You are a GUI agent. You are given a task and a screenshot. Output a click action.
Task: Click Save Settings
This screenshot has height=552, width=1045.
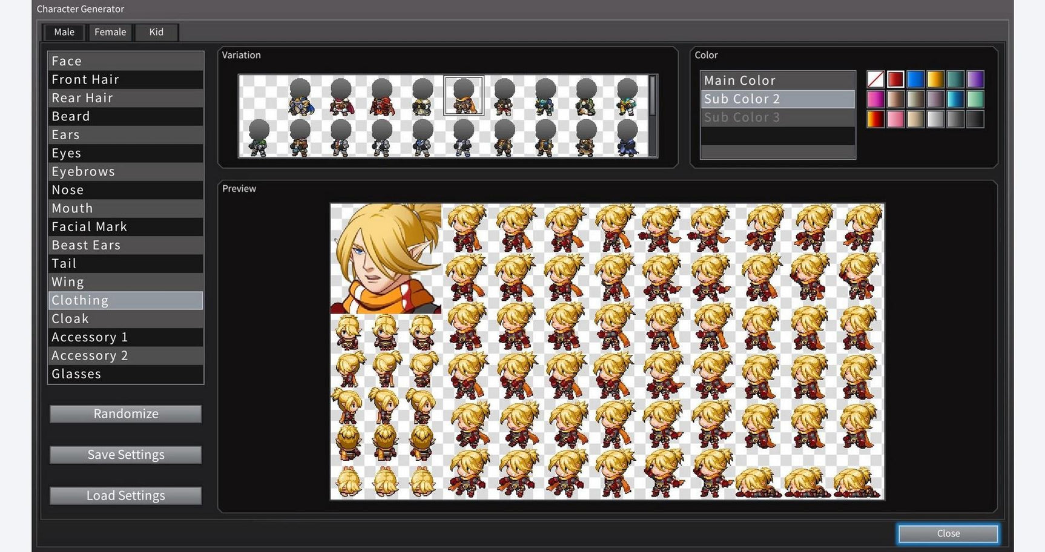tap(125, 454)
